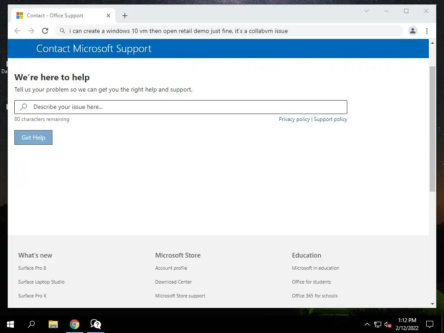Click the "What's new" footer heading
This screenshot has width=444, height=333.
[x=35, y=255]
